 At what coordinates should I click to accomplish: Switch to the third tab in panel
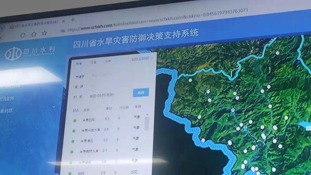(107, 61)
